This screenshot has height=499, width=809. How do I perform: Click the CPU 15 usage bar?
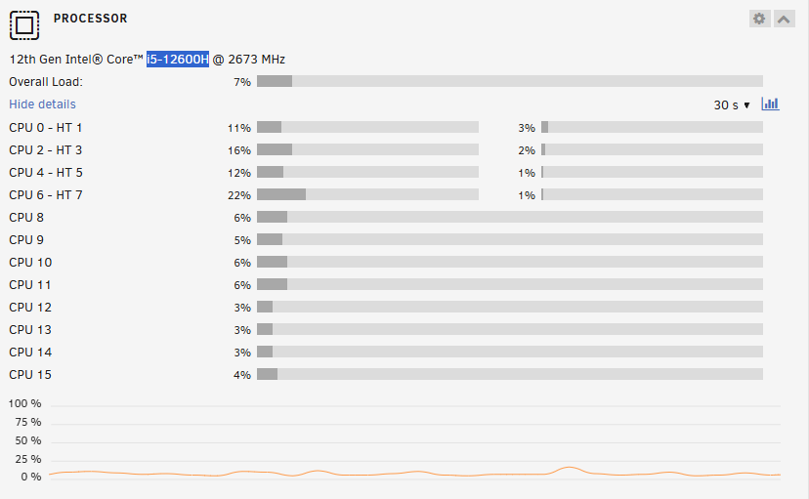pyautogui.click(x=509, y=375)
